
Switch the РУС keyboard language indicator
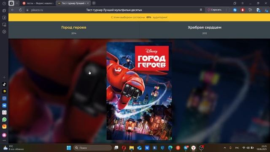[x=237, y=148]
